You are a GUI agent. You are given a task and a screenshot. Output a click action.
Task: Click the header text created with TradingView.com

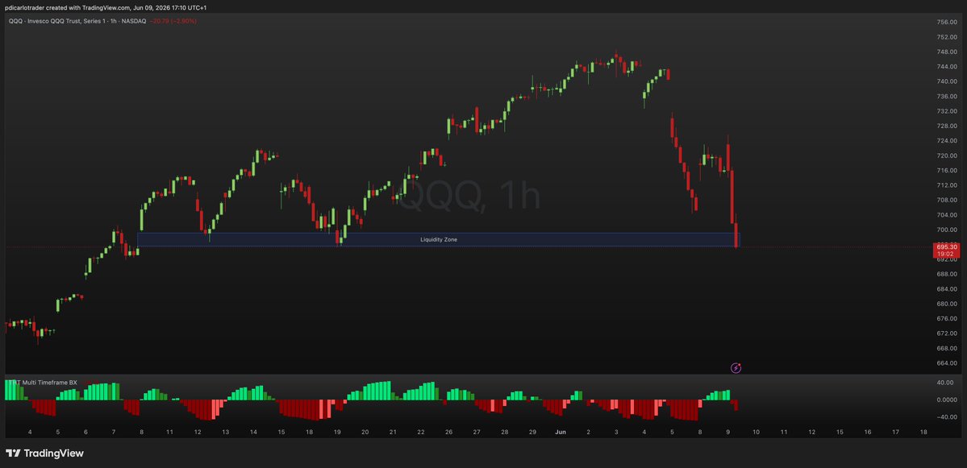87,7
